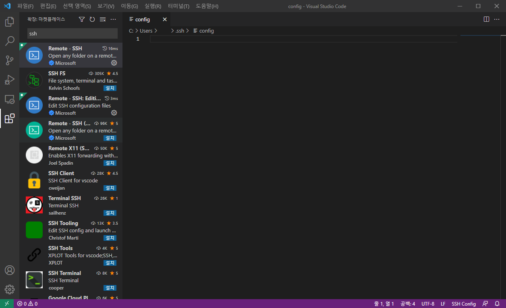Install the SSH Tools extension

(x=110, y=263)
